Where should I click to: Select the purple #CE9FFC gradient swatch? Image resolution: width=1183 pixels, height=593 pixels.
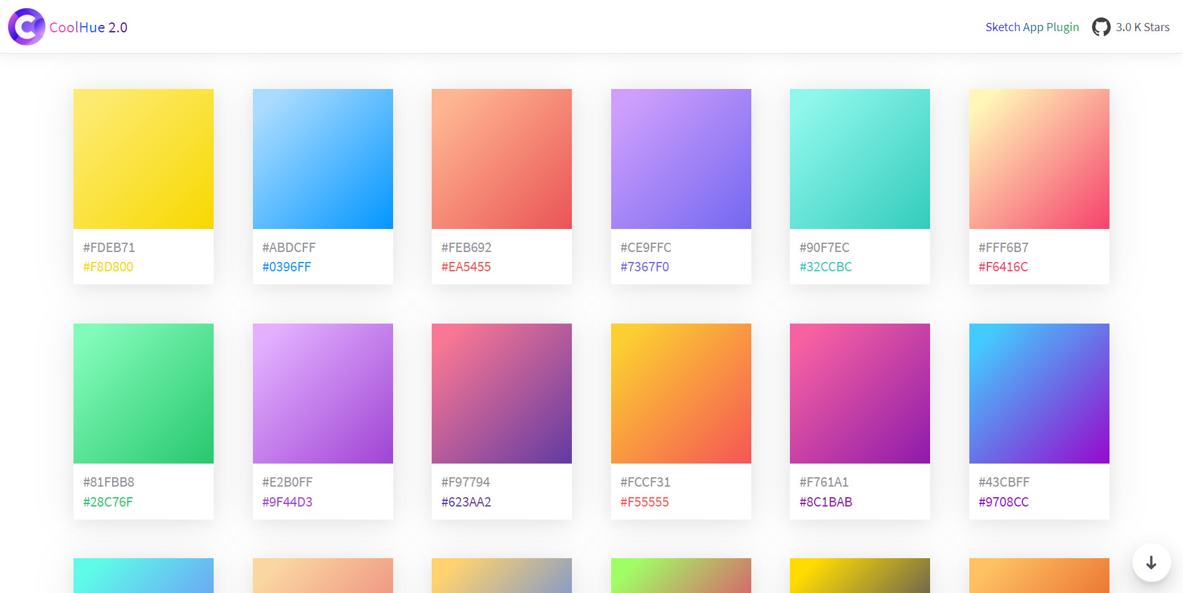pyautogui.click(x=681, y=159)
